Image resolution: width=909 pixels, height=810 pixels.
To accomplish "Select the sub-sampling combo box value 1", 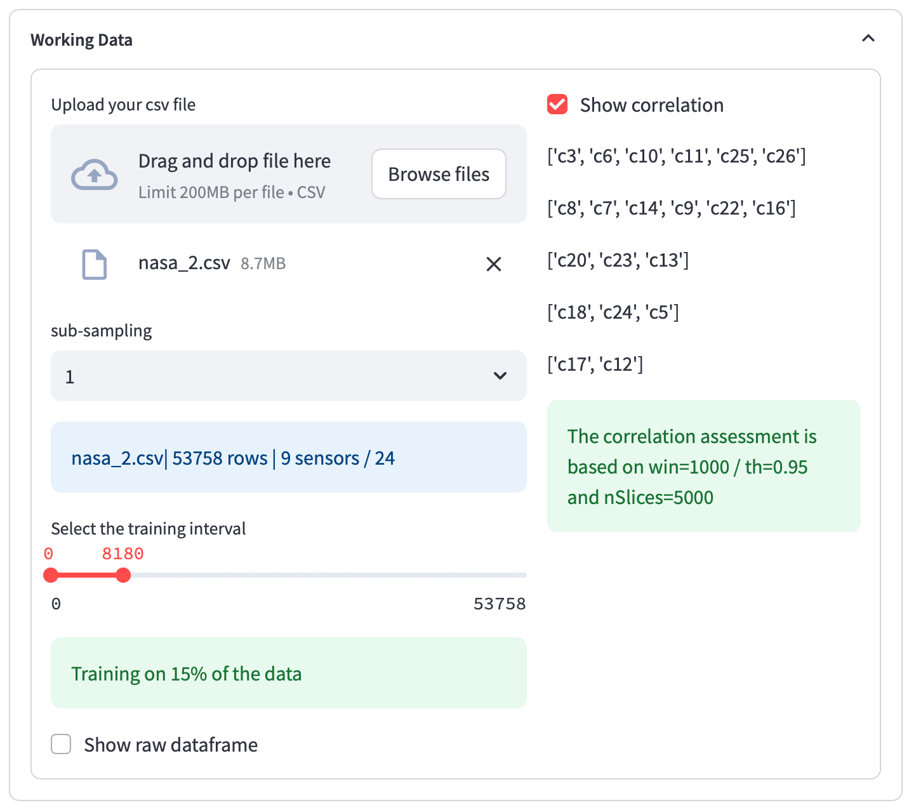I will (x=289, y=376).
